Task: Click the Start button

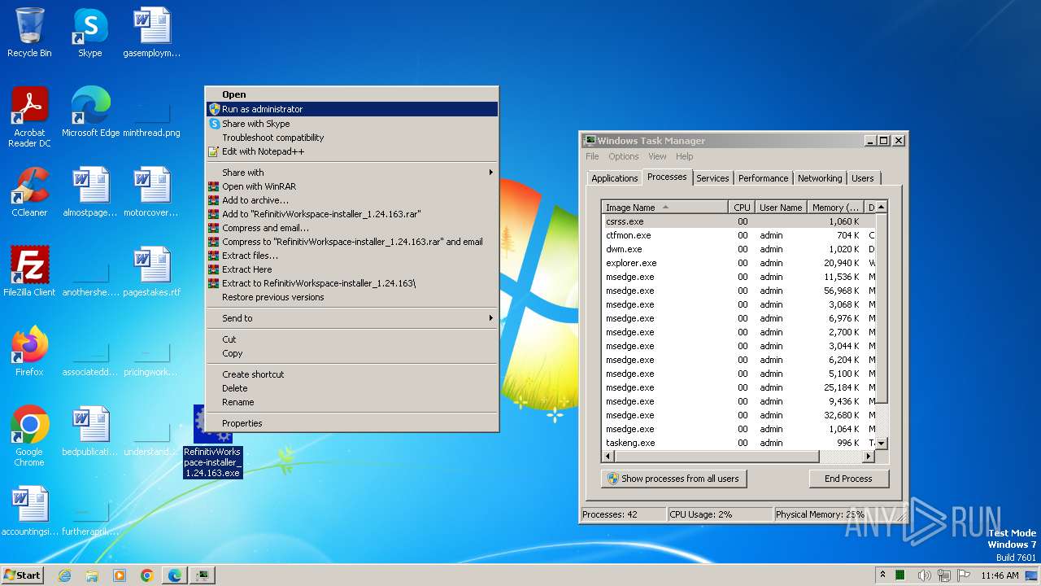Action: (x=23, y=575)
